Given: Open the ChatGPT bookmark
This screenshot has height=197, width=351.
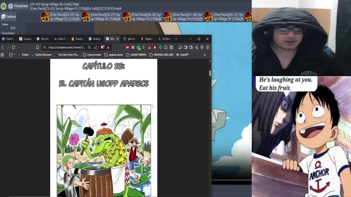Looking at the screenshot, I should coord(182,55).
